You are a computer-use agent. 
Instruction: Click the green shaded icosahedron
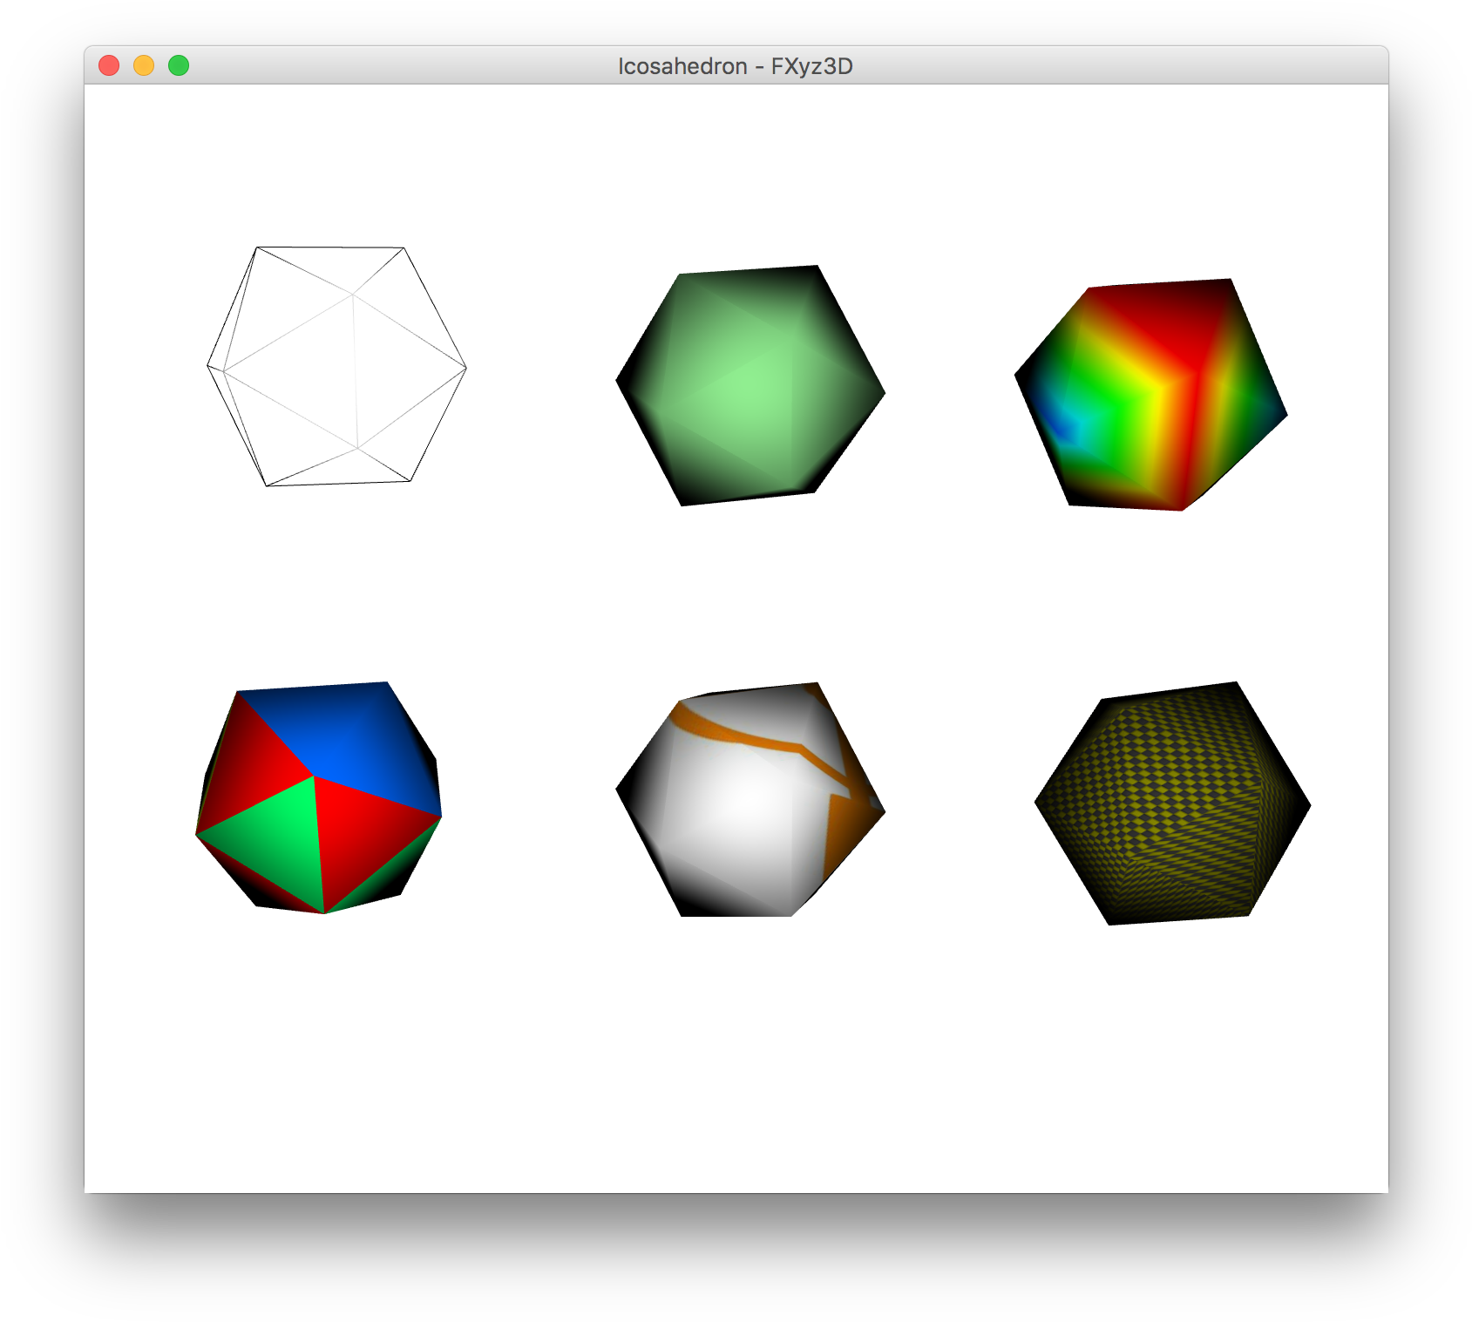pos(750,383)
